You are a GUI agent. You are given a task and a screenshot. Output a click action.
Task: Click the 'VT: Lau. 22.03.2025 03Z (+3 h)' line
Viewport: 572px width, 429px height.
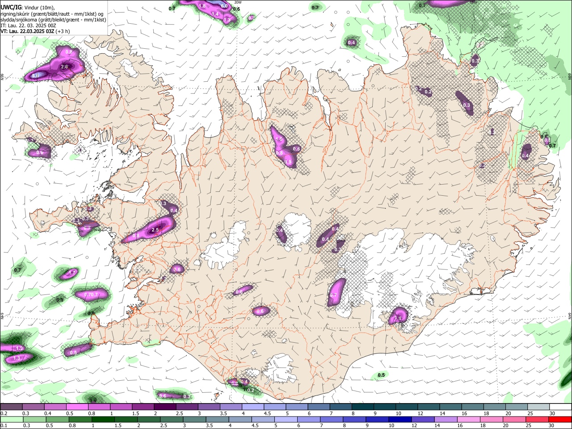(35, 31)
